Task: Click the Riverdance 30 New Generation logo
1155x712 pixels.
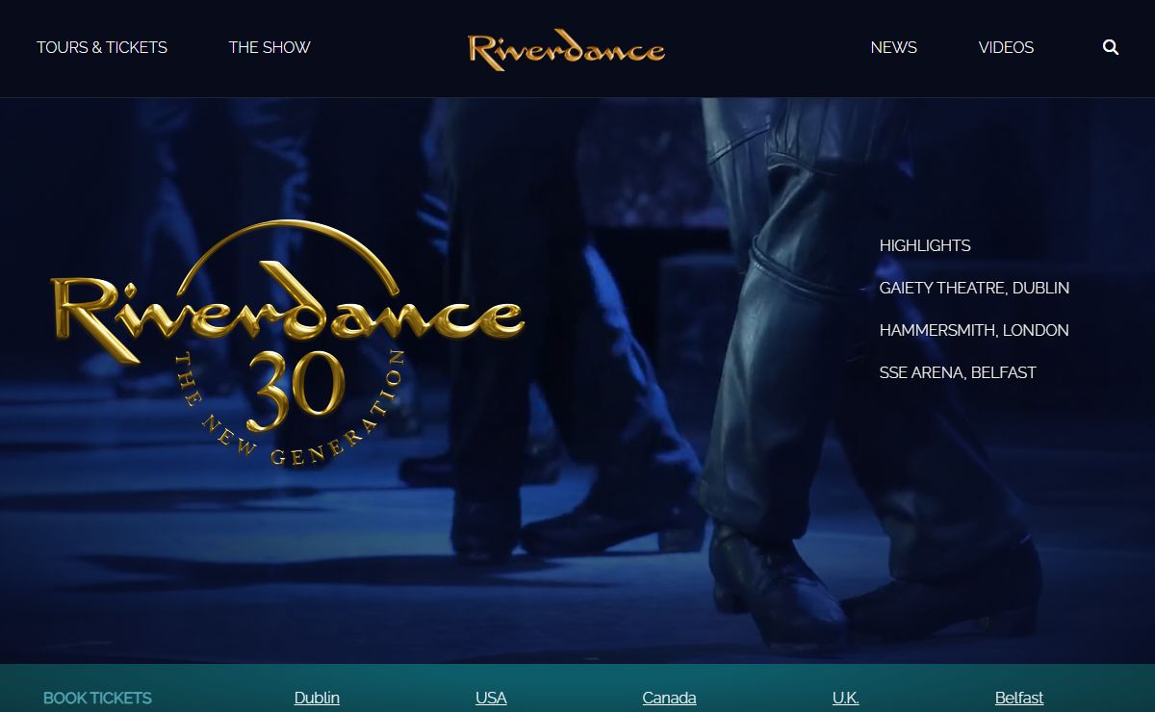Action: [287, 343]
